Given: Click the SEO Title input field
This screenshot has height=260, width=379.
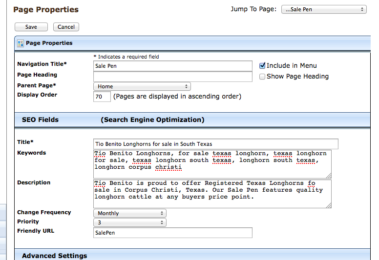Looking at the screenshot, I should click(216, 144).
